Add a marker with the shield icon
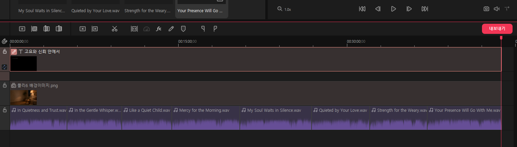The height and width of the screenshot is (147, 517). (183, 29)
